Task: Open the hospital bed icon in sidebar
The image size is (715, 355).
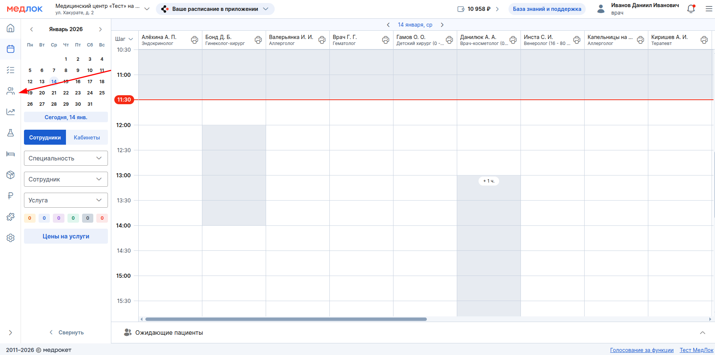Action: [x=10, y=154]
